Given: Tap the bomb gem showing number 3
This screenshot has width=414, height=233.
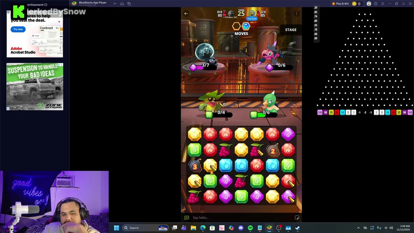Looking at the screenshot, I should click(195, 166).
